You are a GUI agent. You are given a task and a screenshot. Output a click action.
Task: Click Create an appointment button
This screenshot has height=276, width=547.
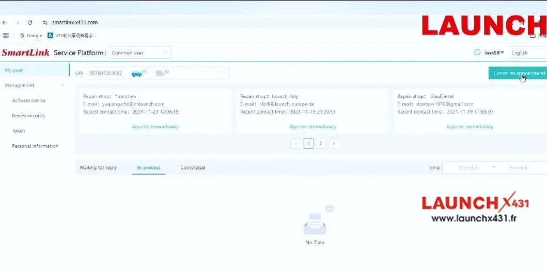[518, 73]
